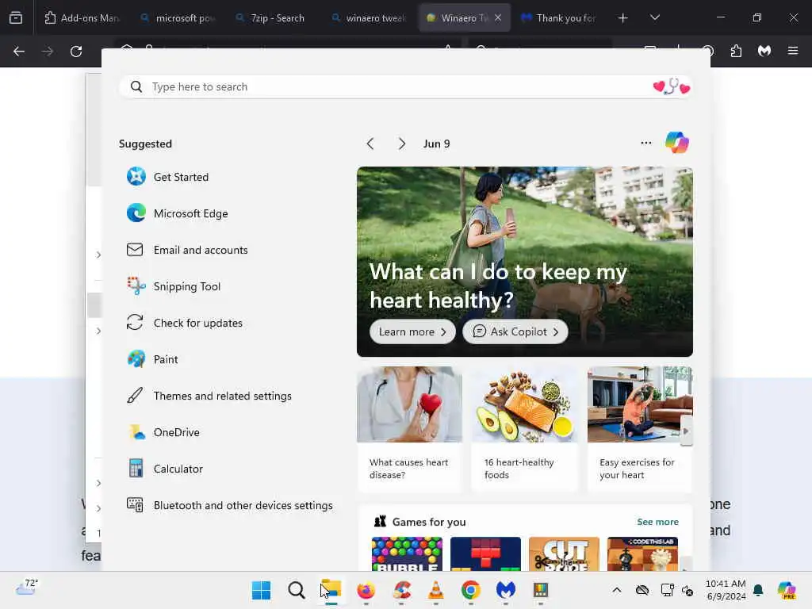The height and width of the screenshot is (609, 812).
Task: Launch OneDrive from suggestions
Action: pos(163,432)
